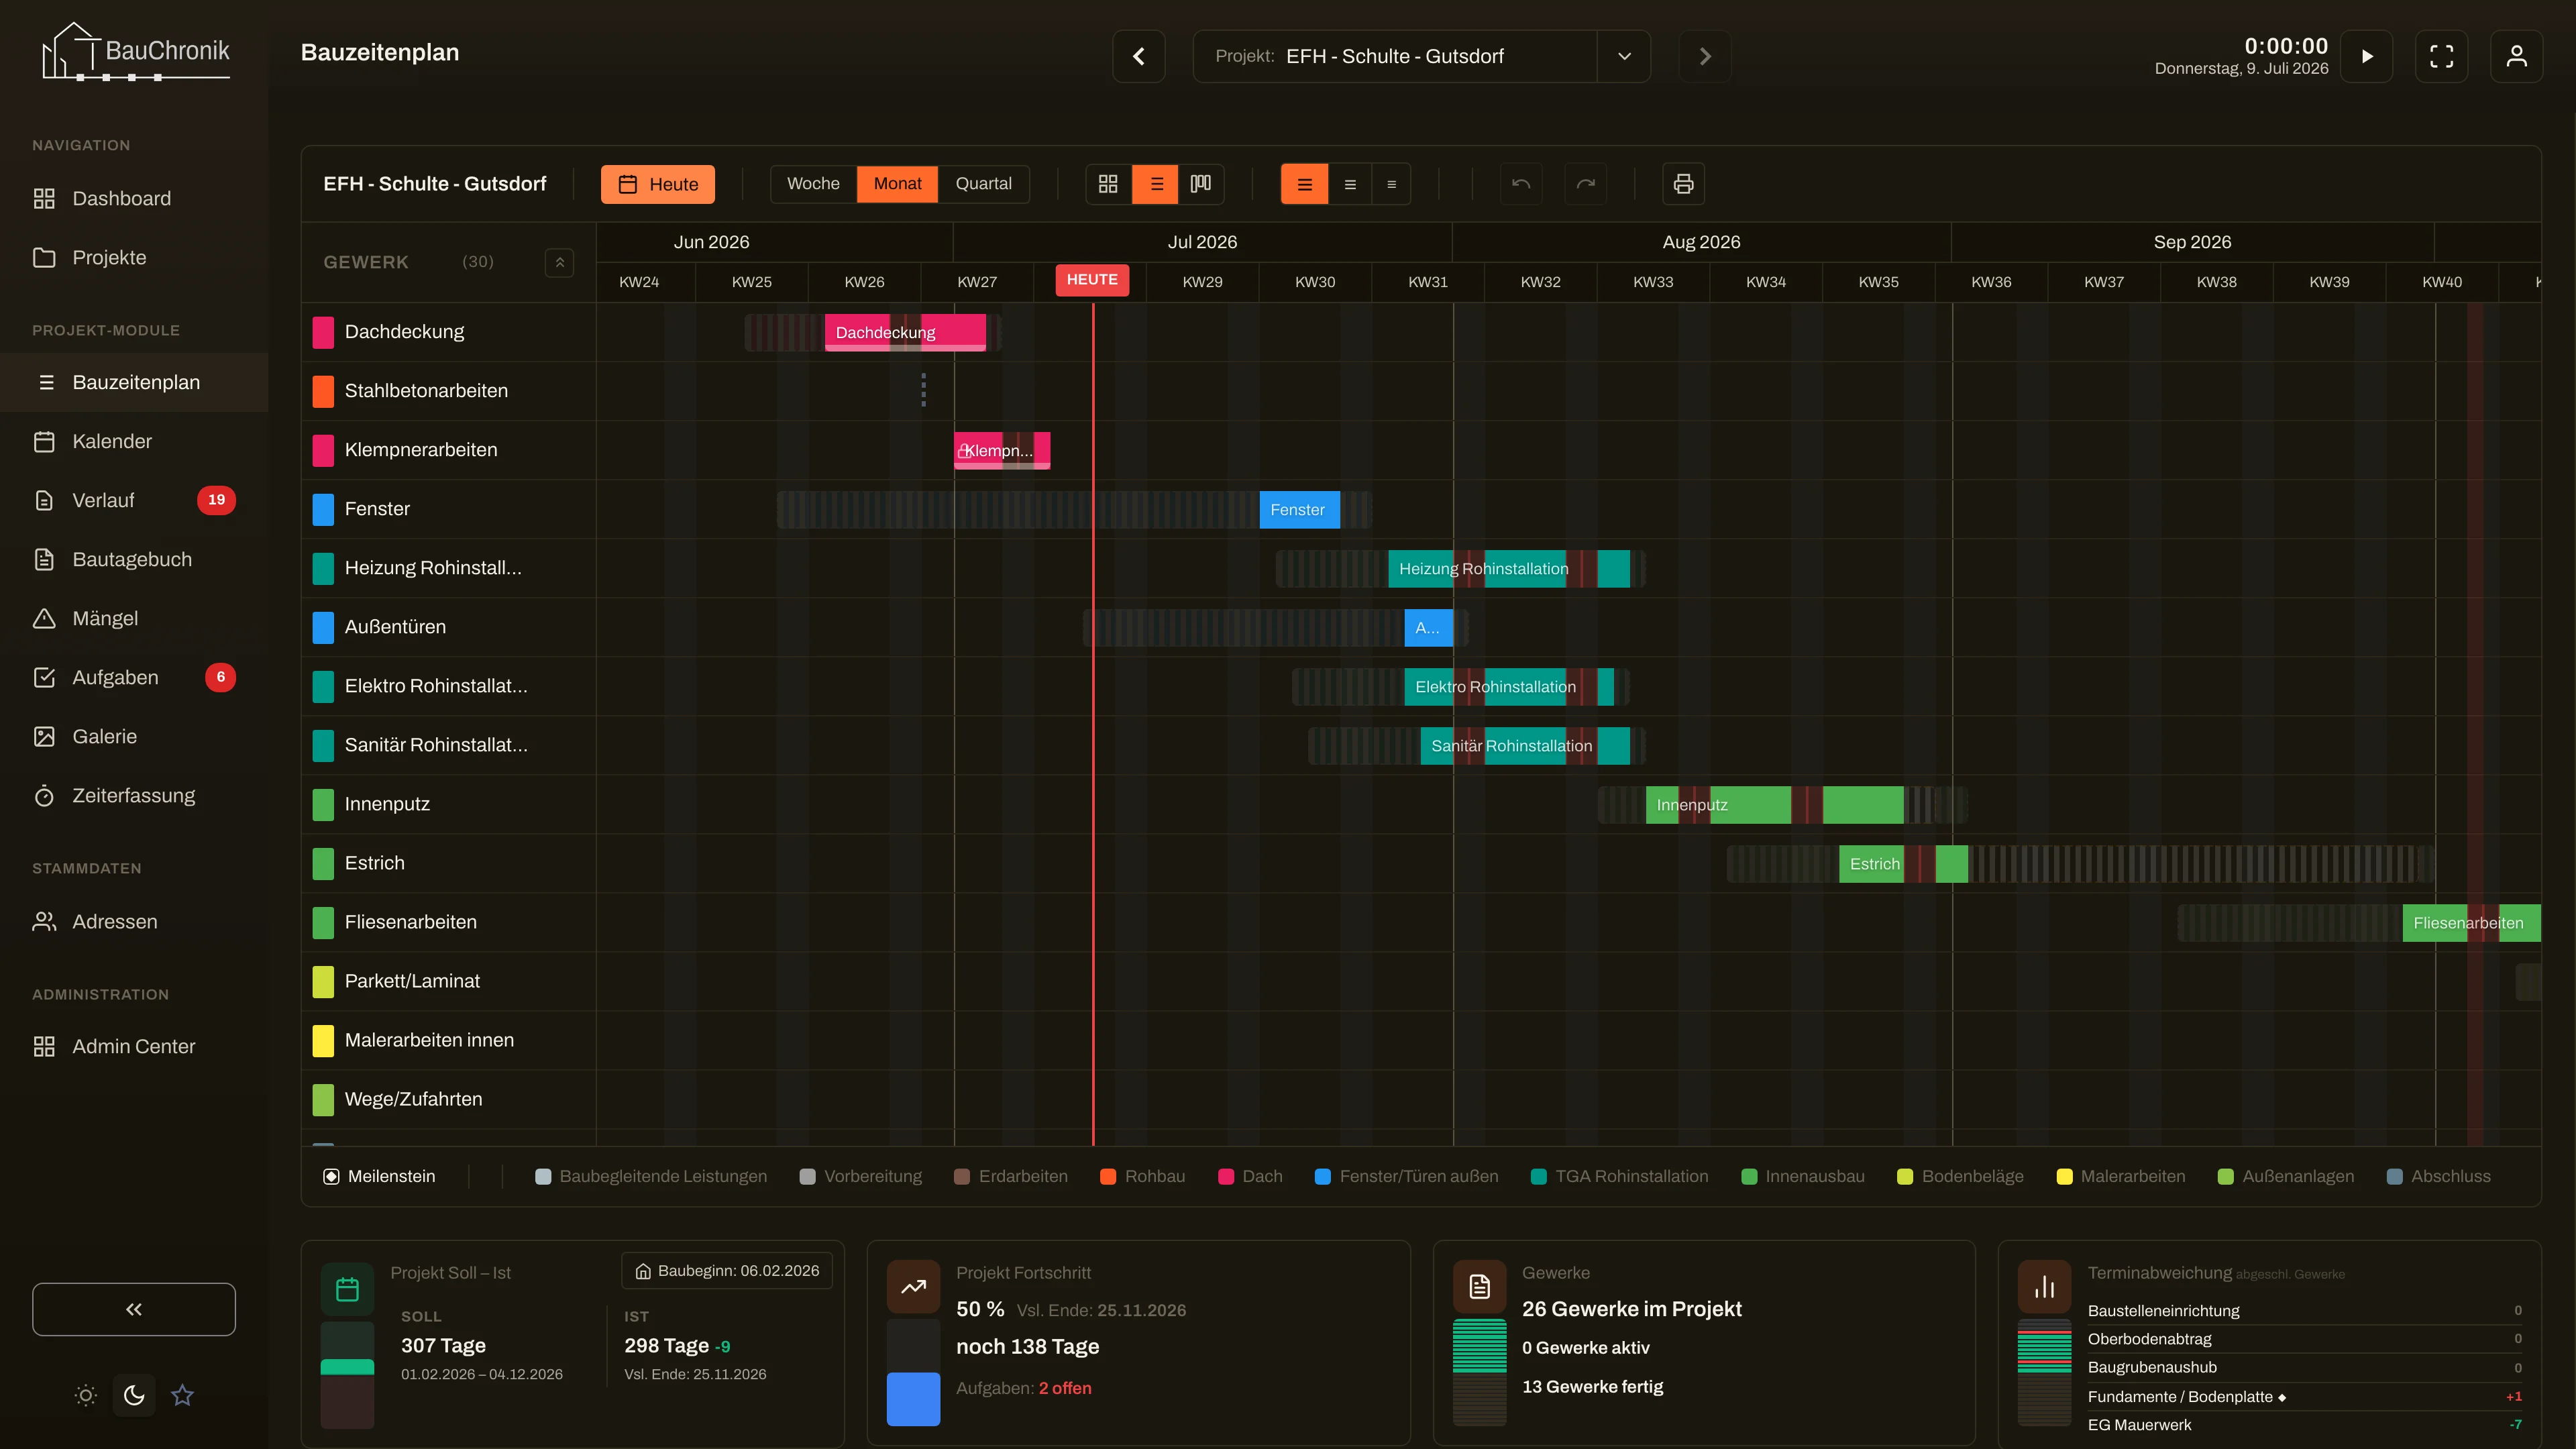Viewport: 2576px width, 1449px height.
Task: Switch to grid view icon
Action: [1108, 184]
